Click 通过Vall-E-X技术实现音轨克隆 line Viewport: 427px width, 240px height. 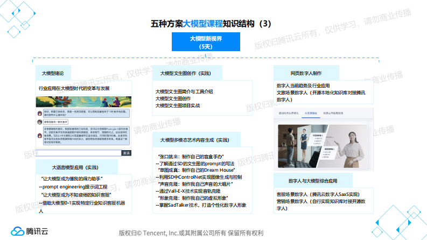coord(188,191)
